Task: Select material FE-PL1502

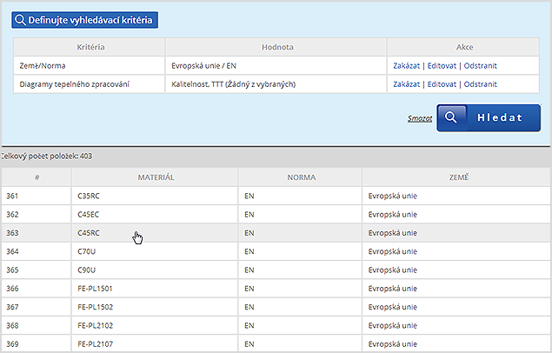Action: [x=95, y=307]
